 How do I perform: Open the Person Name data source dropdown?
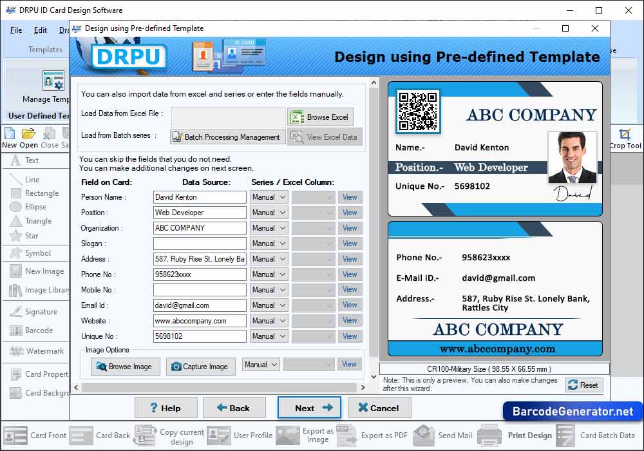pyautogui.click(x=269, y=197)
